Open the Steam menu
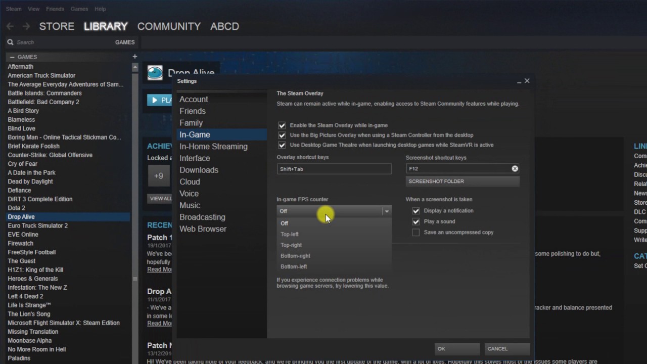Image resolution: width=647 pixels, height=364 pixels. click(x=14, y=9)
